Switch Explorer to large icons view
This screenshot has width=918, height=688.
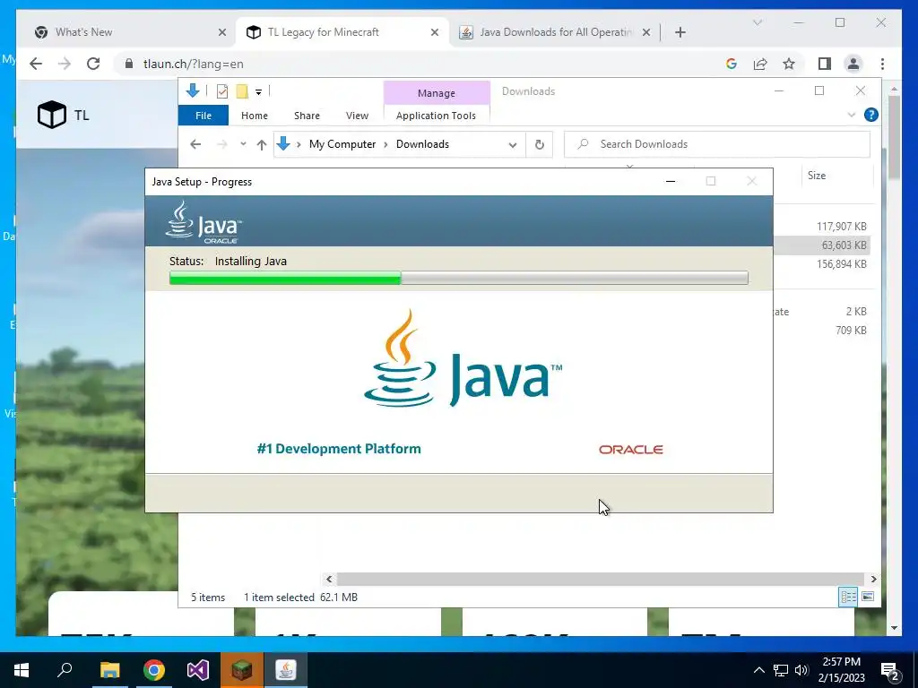pos(868,597)
